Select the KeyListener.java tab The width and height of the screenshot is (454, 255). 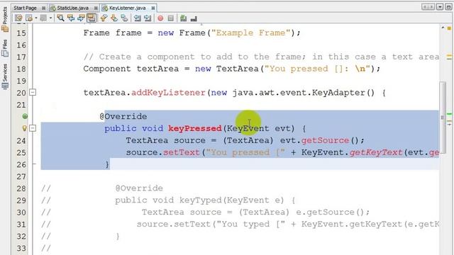coord(128,8)
